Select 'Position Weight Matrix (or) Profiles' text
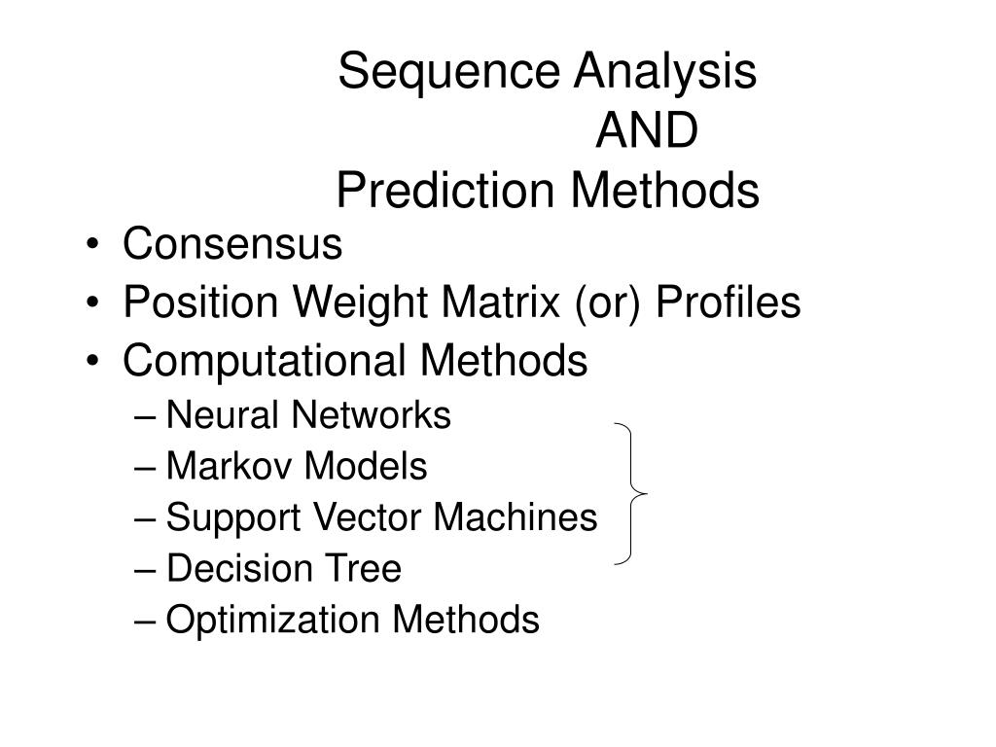Viewport: 996px width, 747px height. tap(462, 302)
